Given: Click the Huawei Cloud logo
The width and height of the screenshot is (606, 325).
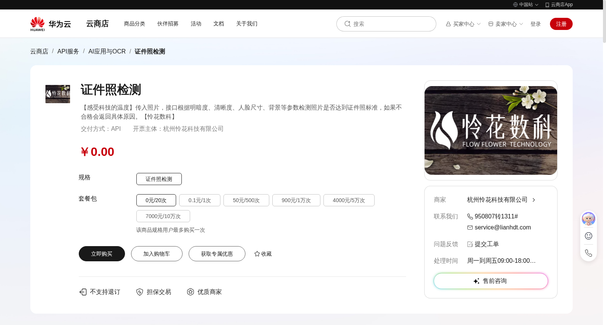Looking at the screenshot, I should [51, 24].
